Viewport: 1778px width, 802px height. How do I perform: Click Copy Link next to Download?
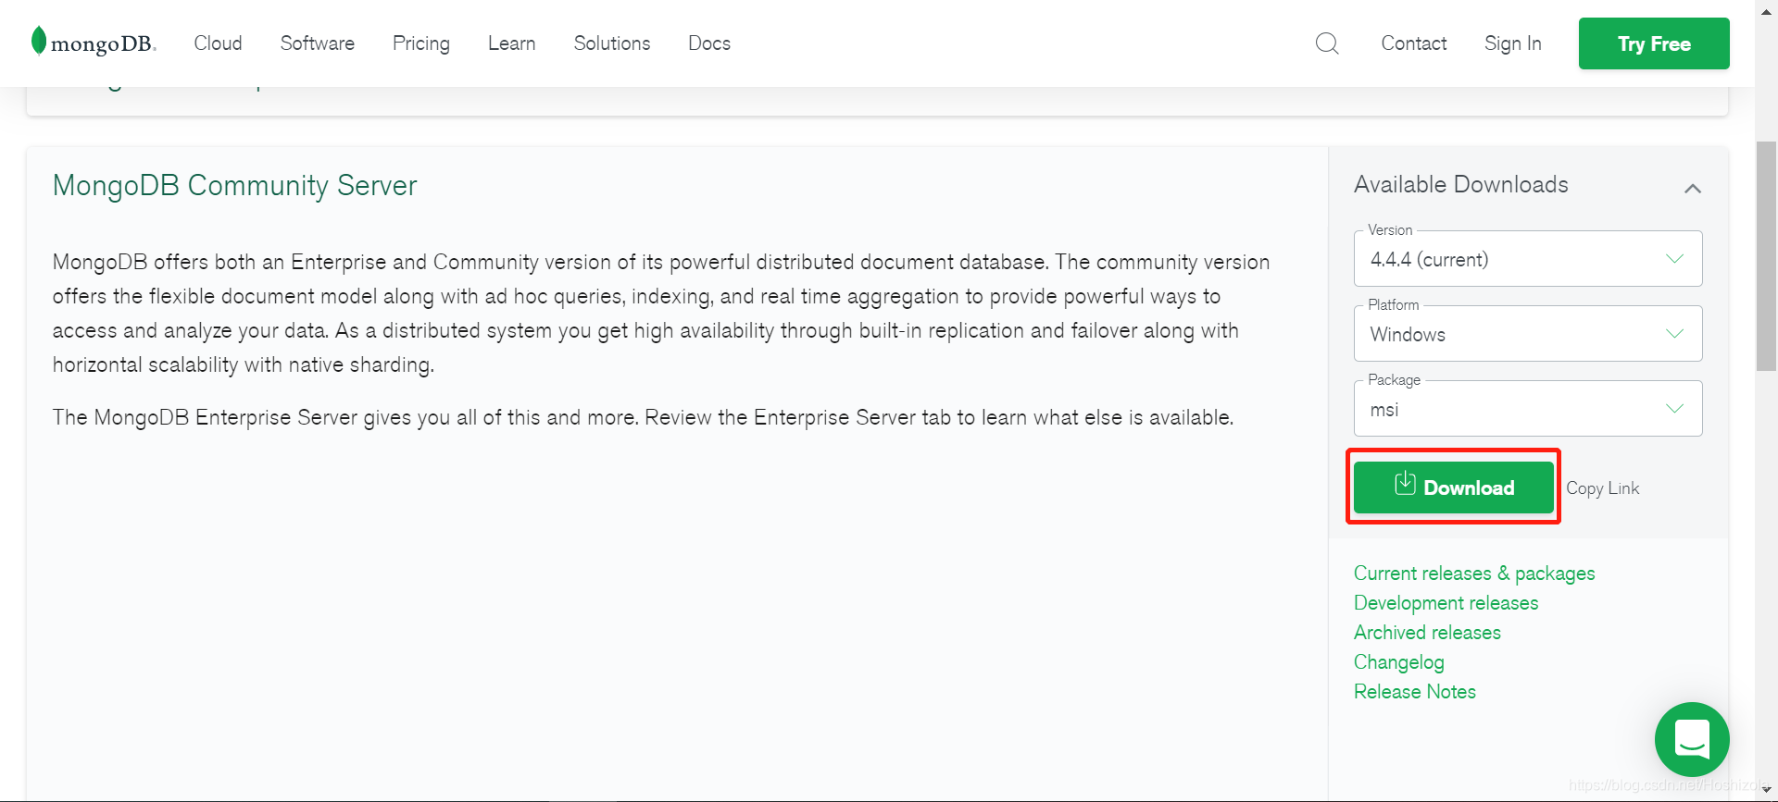pos(1603,488)
